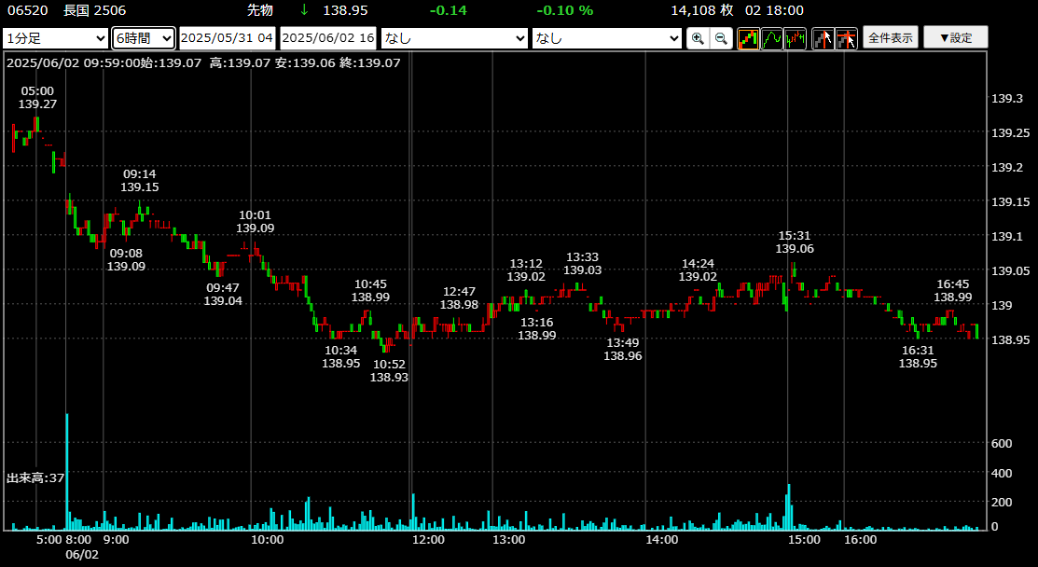This screenshot has height=567, width=1038.
Task: Open the second なし indicator dropdown
Action: [x=606, y=38]
